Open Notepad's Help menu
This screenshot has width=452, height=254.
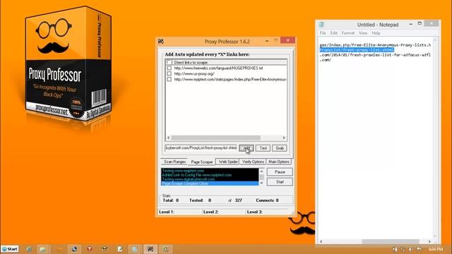pos(376,33)
